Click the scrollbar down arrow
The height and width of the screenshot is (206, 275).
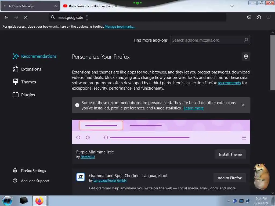point(273,193)
